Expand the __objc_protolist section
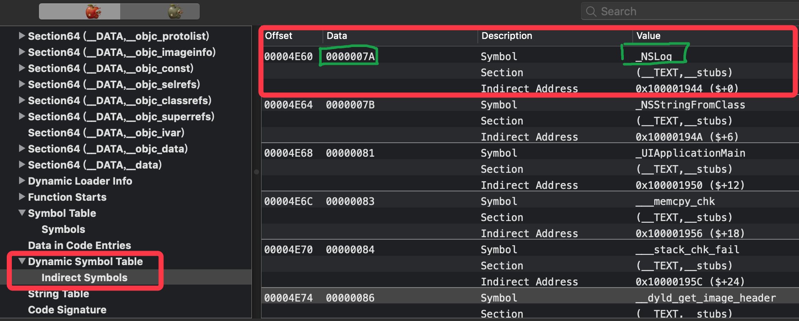Screen dimensions: 799x321 tap(22, 36)
